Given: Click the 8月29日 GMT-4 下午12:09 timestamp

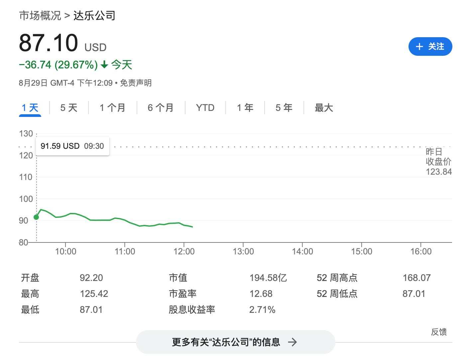Looking at the screenshot, I should pyautogui.click(x=66, y=83).
